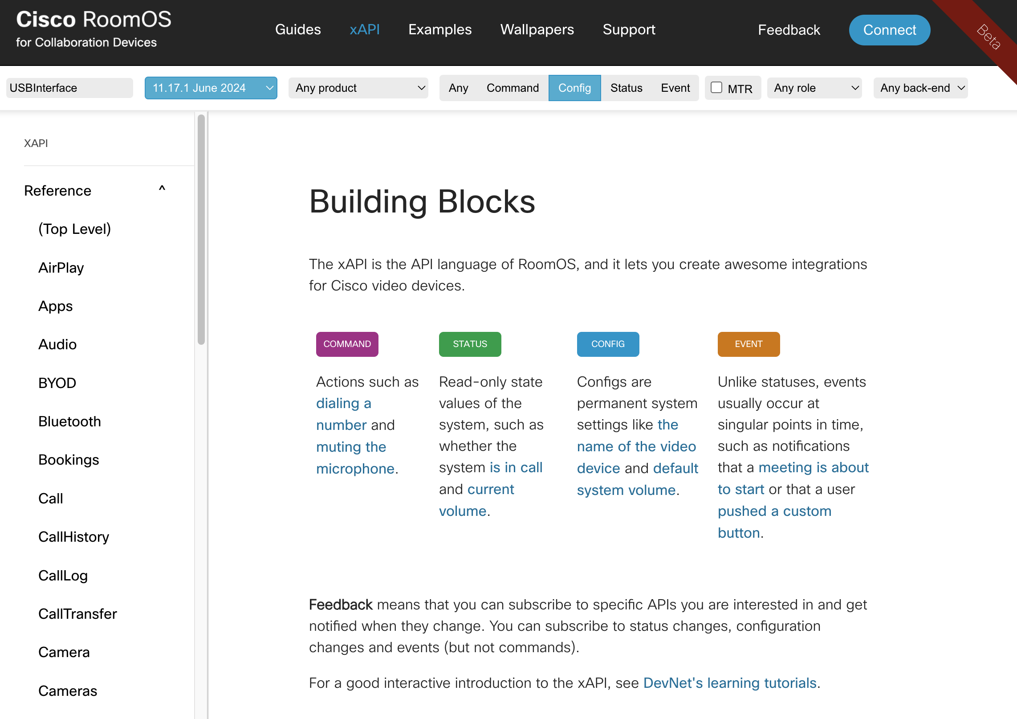Open the xAPI menu item

[x=365, y=29]
